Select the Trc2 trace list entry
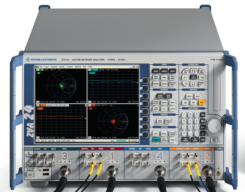 pos(90,70)
